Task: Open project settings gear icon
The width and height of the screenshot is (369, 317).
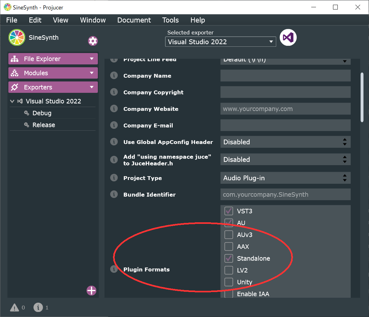Action: (93, 41)
